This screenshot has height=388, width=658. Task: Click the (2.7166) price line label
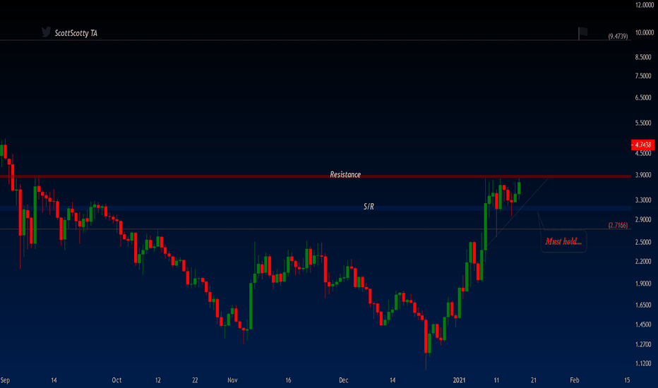pyautogui.click(x=618, y=225)
